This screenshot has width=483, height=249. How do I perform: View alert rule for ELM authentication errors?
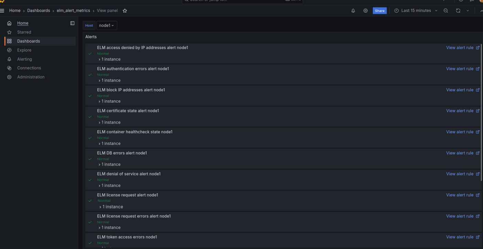pyautogui.click(x=460, y=69)
